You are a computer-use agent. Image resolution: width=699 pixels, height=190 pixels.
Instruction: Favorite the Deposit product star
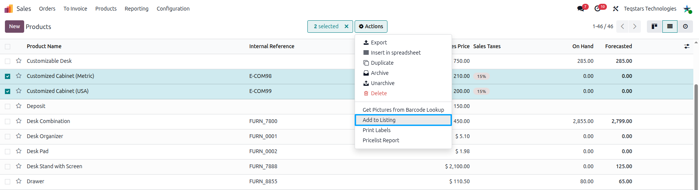coord(19,106)
